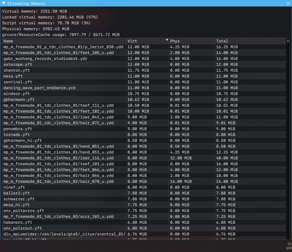
Task: Select the penumbra.yft row
Action: click(x=144, y=129)
